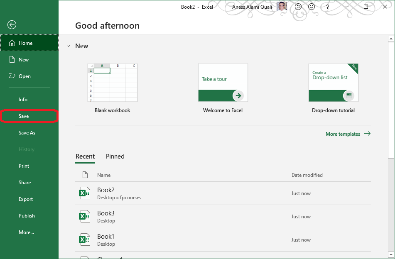Collapse the New templates section chevron

point(68,46)
